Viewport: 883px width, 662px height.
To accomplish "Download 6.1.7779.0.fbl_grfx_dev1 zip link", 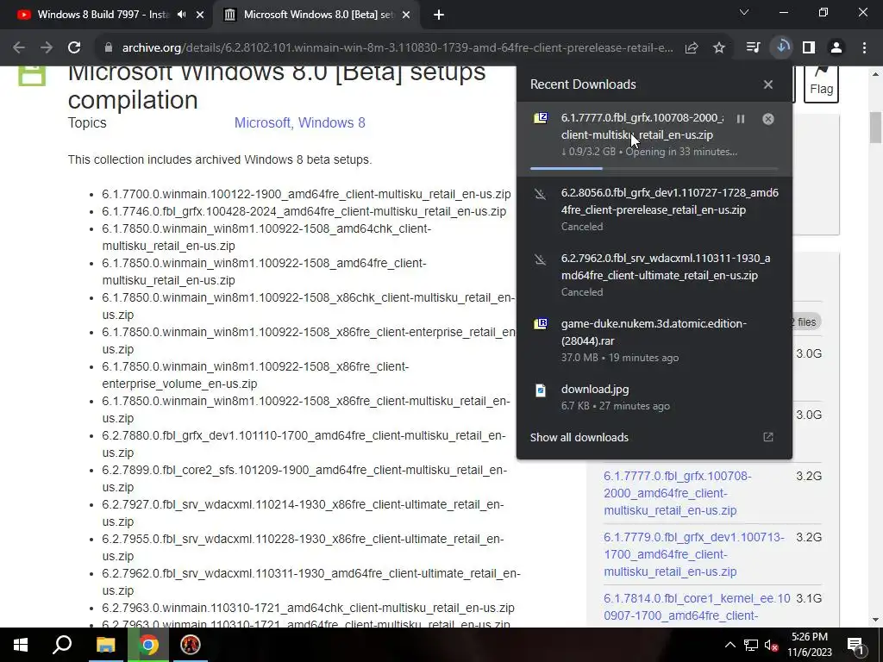I will point(694,554).
